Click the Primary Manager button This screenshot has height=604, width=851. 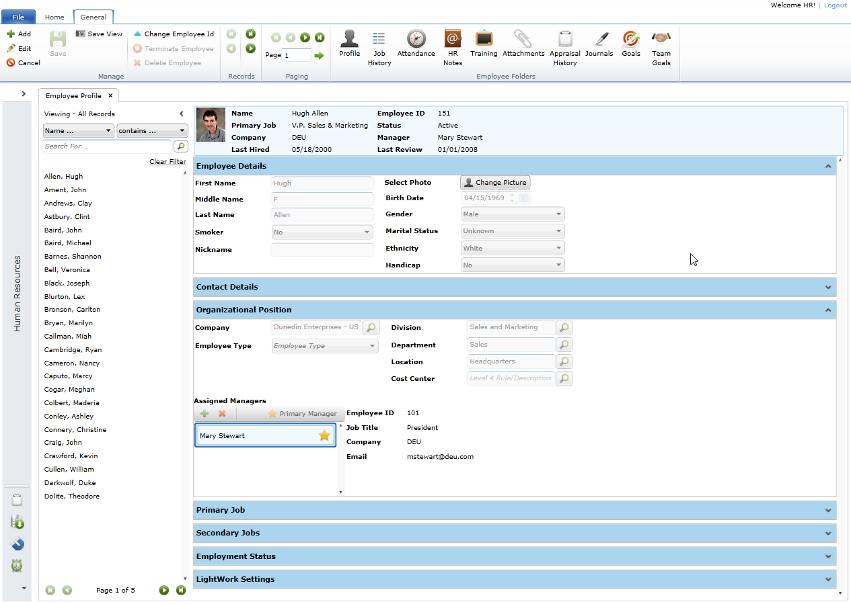coord(302,414)
